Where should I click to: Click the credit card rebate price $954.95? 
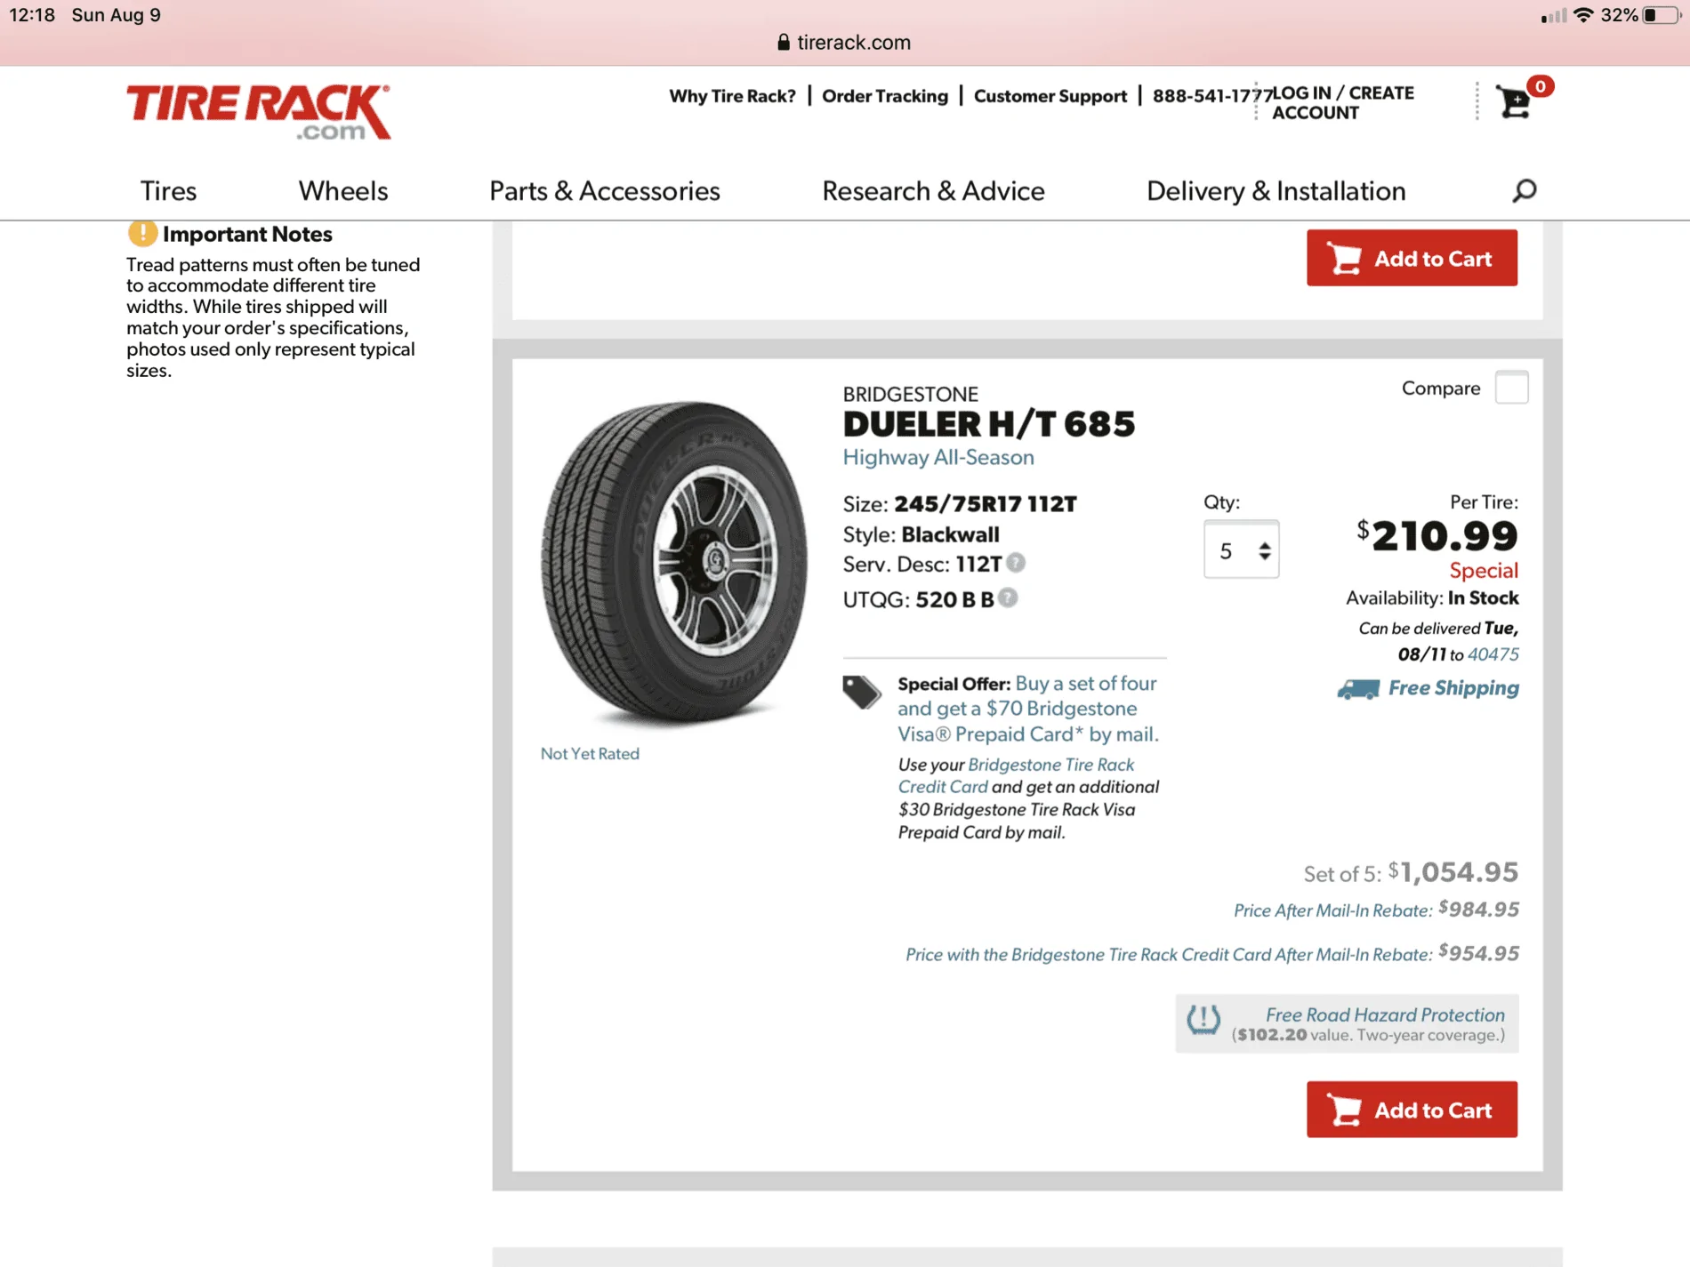[1479, 953]
